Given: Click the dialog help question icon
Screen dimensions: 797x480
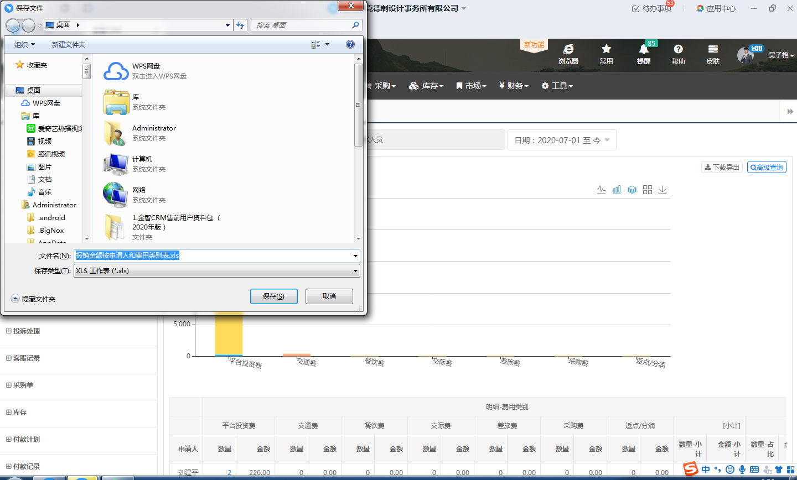Looking at the screenshot, I should click(x=350, y=44).
